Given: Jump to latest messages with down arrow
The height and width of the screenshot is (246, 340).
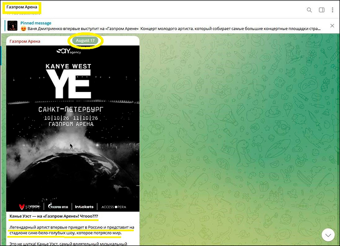Looking at the screenshot, I should (x=328, y=235).
